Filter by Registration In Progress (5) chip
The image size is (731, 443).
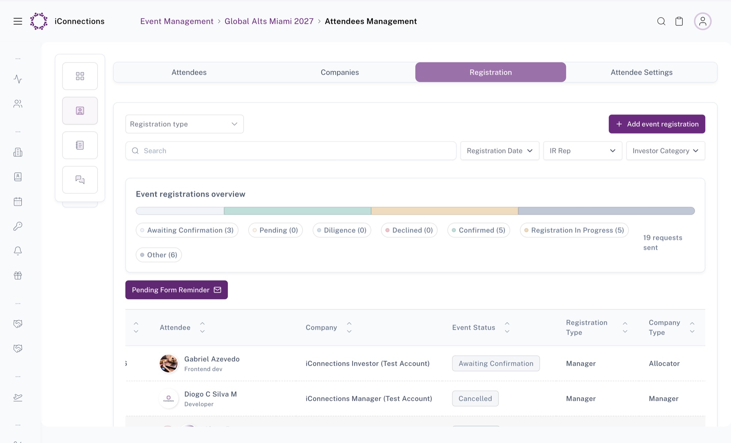(574, 230)
